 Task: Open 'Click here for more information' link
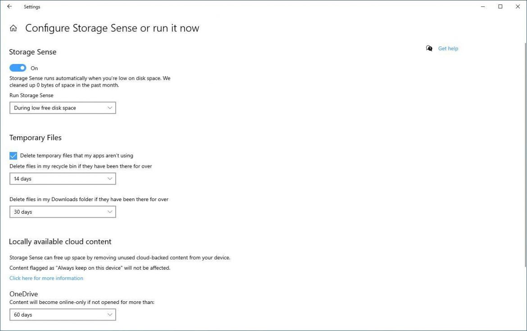[x=46, y=278]
